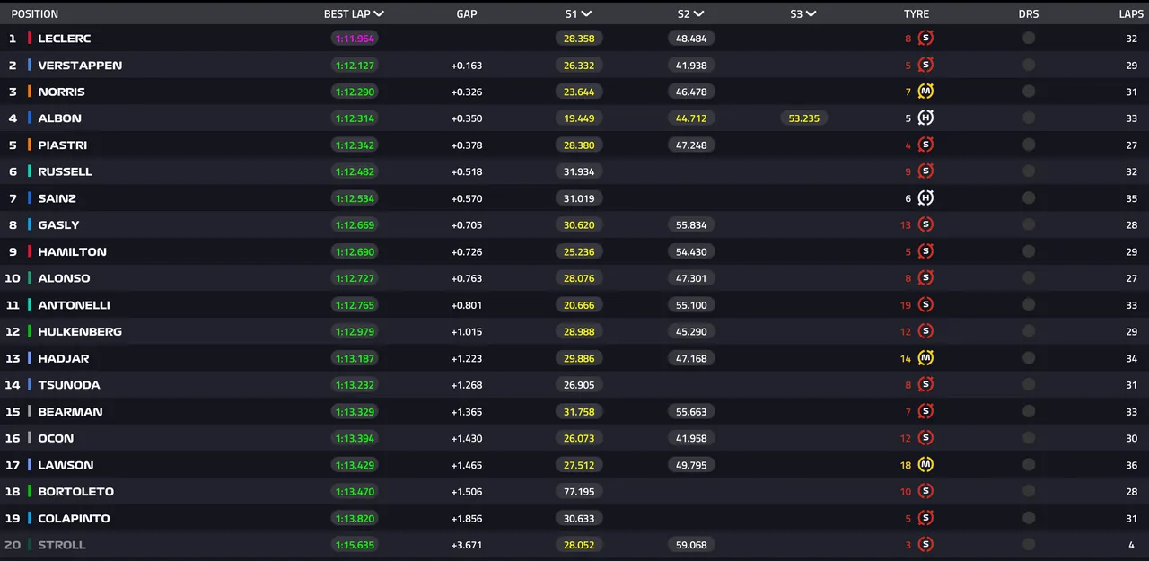The image size is (1149, 561).
Task: Click Colapinto's soft tyre icon
Action: 925,518
